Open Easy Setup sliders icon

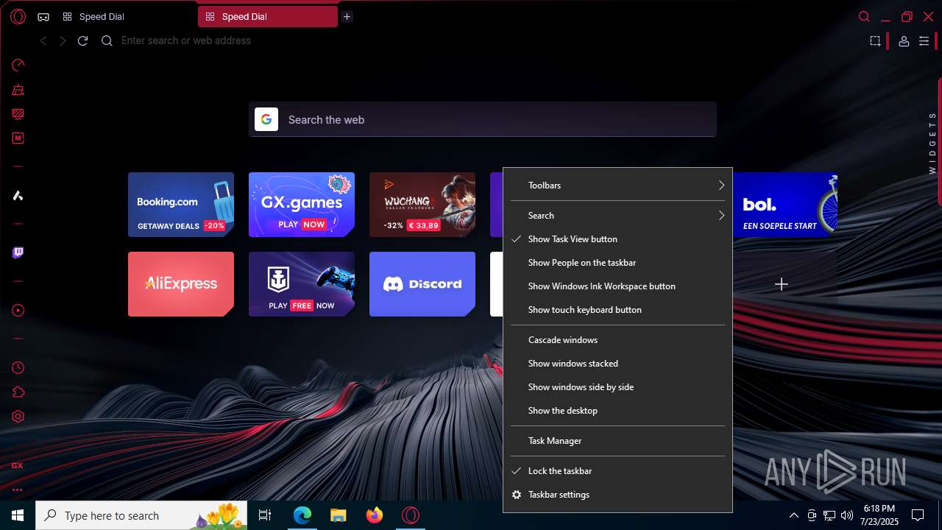pos(924,41)
